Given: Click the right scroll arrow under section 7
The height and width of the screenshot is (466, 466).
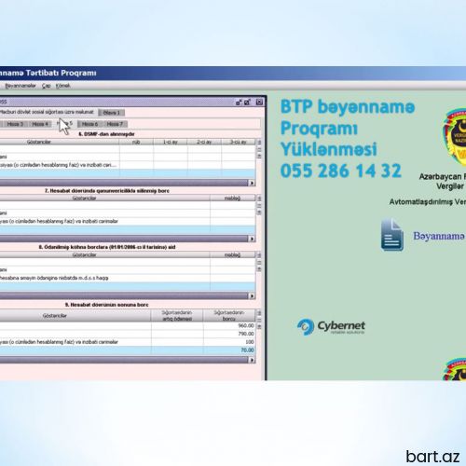Looking at the screenshot, I should click(x=253, y=239).
